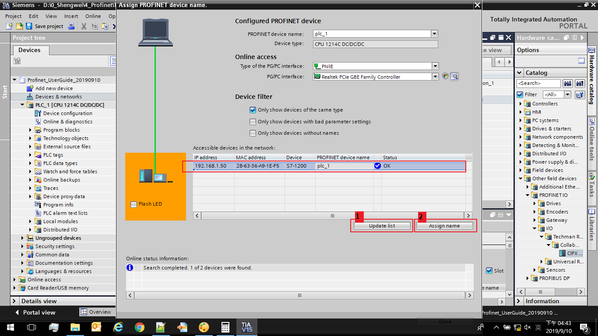This screenshot has height=336, width=598.
Task: Open File Explorer from the taskbar
Action: [75, 327]
